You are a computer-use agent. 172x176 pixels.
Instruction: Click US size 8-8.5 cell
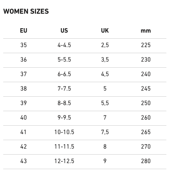(64, 103)
